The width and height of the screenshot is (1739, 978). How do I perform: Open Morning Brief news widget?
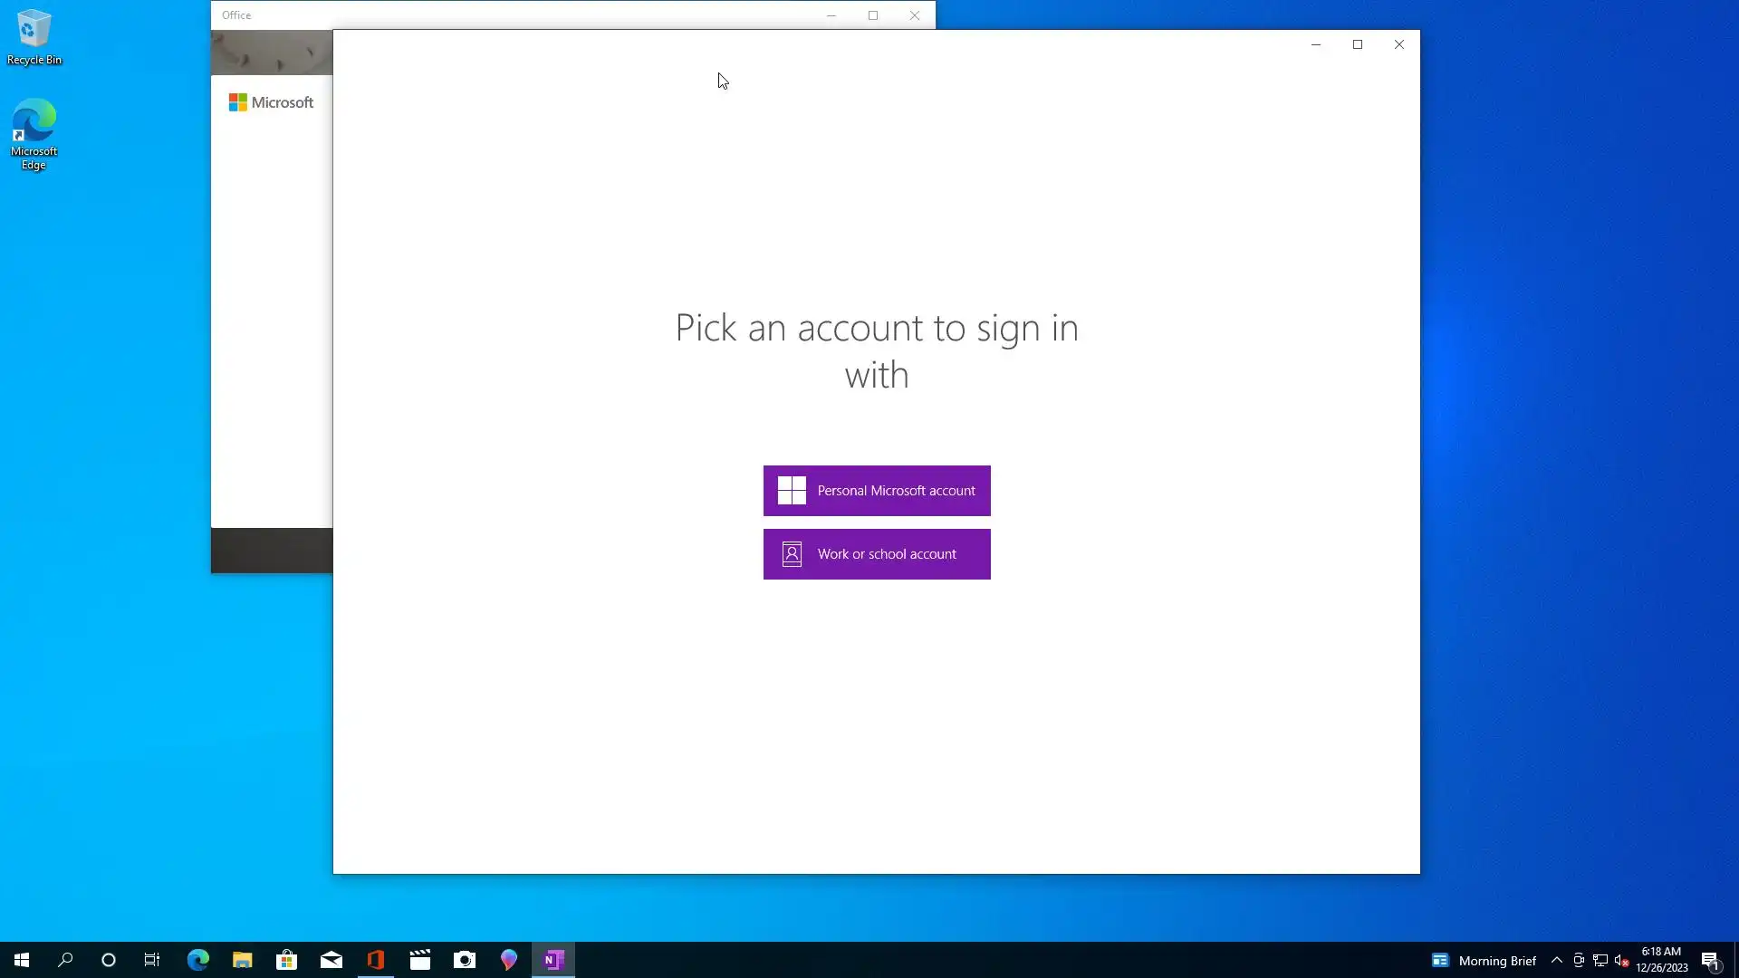(x=1484, y=960)
